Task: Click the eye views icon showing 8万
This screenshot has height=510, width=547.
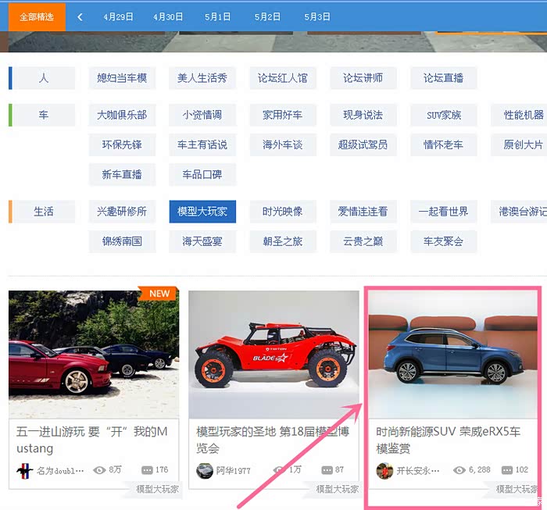Action: pos(99,470)
